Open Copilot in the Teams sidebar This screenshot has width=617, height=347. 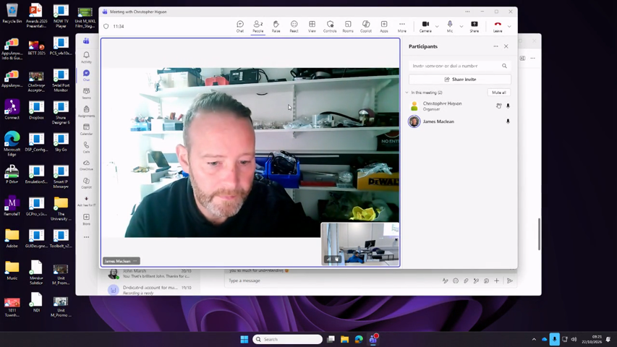(x=86, y=184)
